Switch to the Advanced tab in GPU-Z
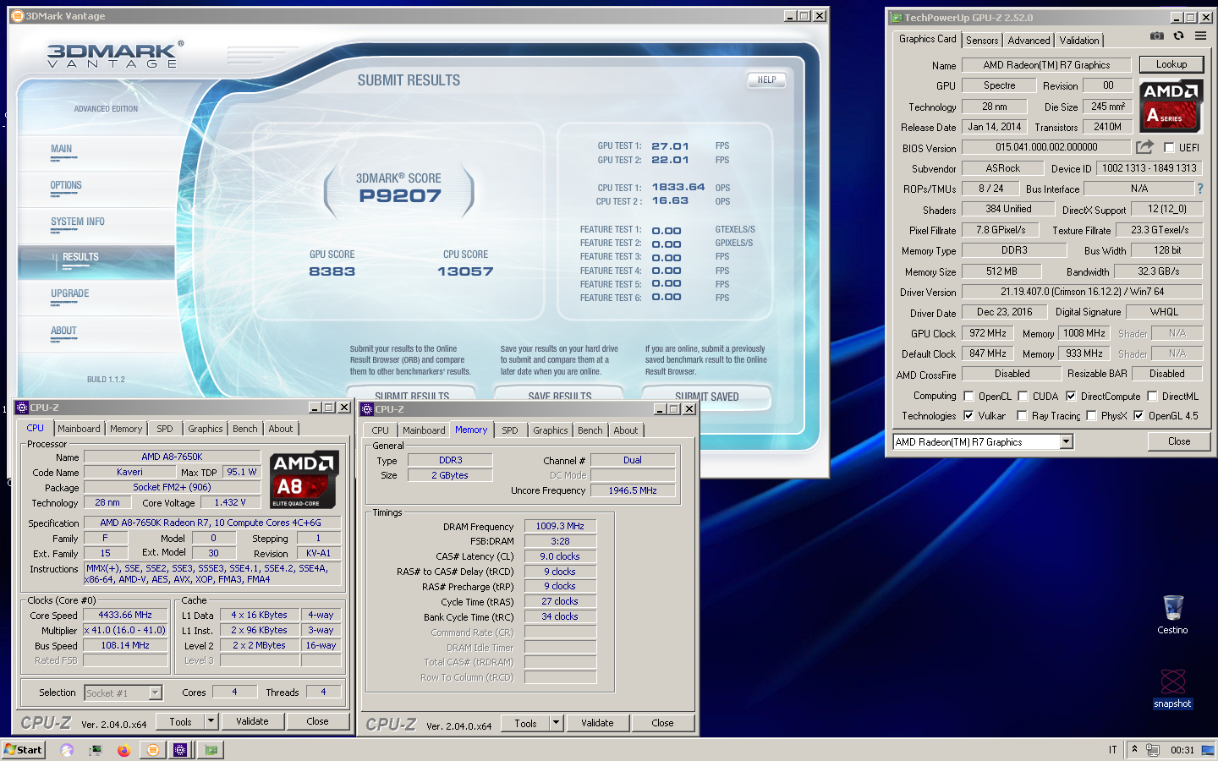The width and height of the screenshot is (1218, 761). [1029, 40]
